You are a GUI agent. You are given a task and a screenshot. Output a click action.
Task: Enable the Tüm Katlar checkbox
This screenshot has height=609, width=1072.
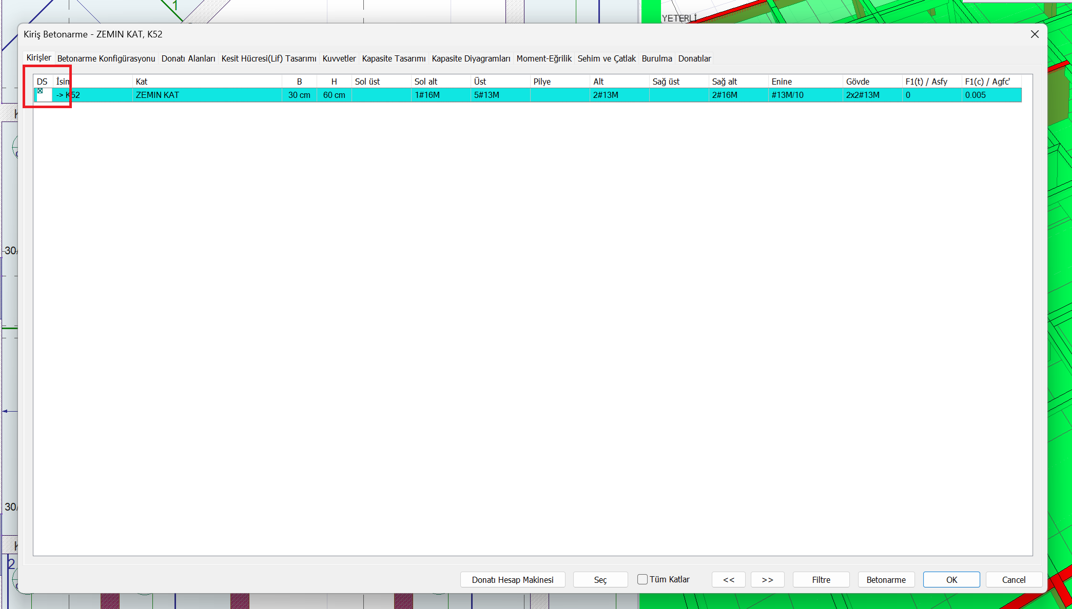(642, 579)
